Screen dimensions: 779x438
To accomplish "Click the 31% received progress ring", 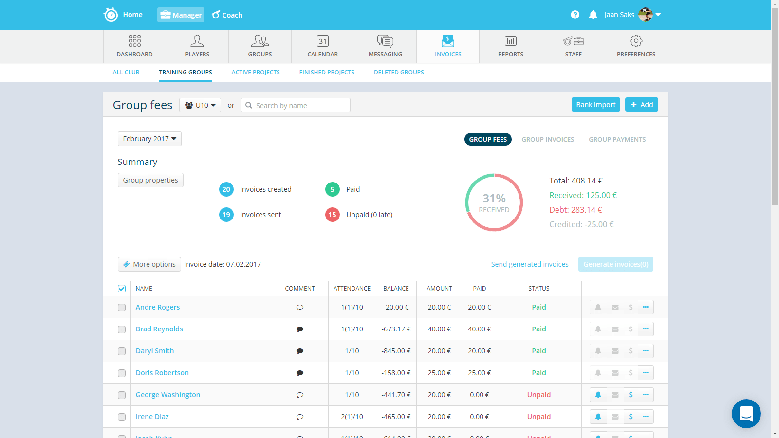I will click(494, 202).
